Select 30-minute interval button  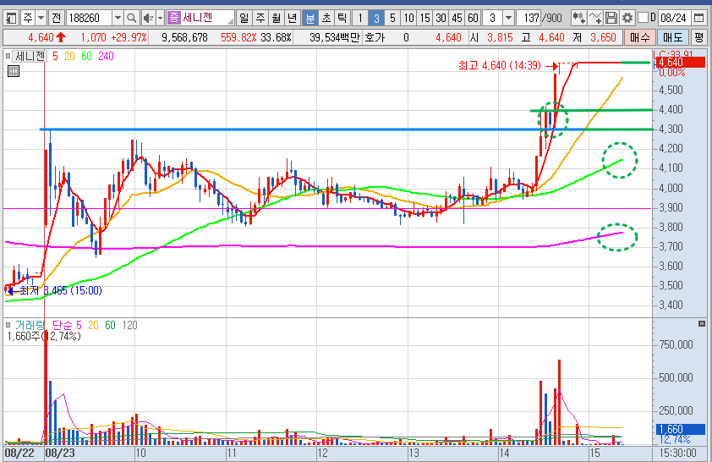click(441, 18)
